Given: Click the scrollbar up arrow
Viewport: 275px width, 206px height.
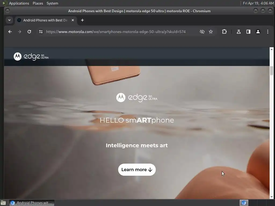Looking at the screenshot, I should pyautogui.click(x=272, y=49).
